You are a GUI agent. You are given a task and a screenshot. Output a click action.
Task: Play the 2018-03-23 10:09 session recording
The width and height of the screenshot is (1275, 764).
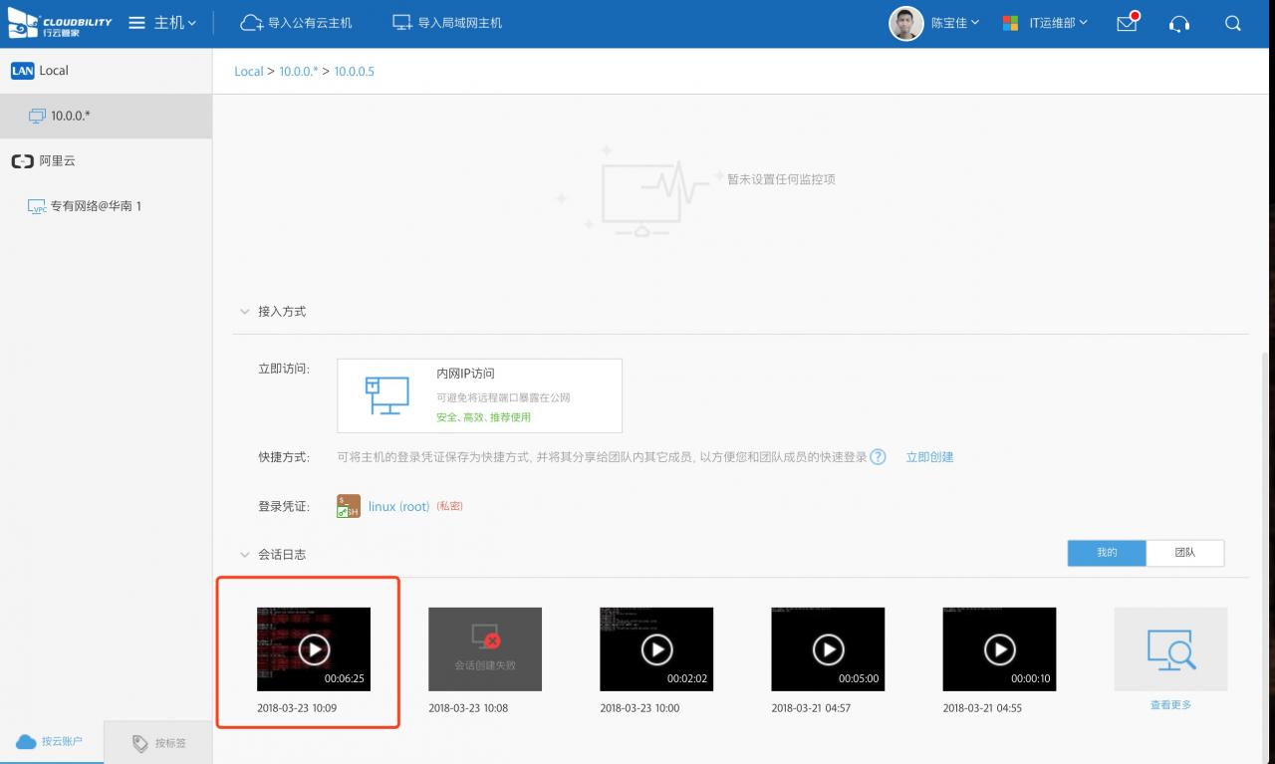point(314,649)
